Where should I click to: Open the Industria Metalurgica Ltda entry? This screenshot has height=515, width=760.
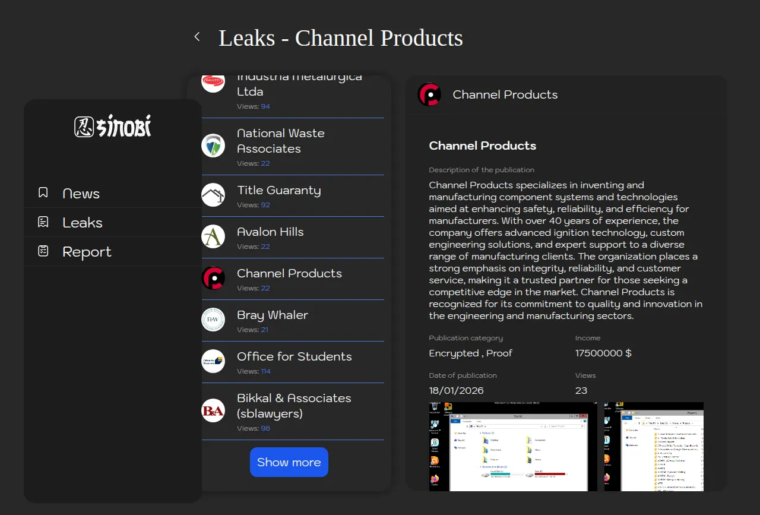pyautogui.click(x=299, y=85)
